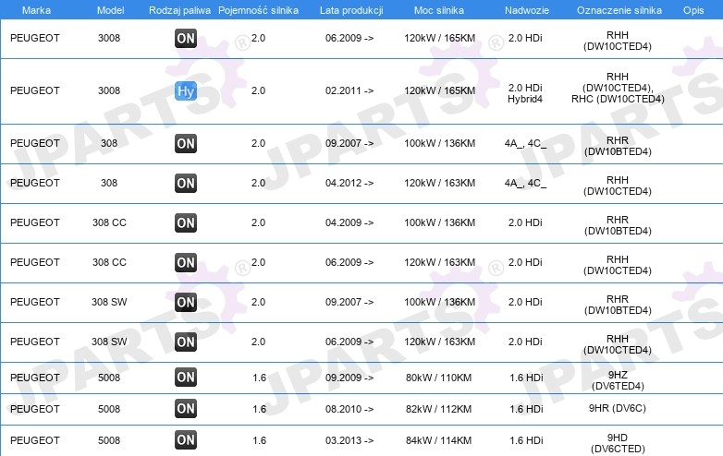Click the engine code '9HR (DV6C)'
The image size is (723, 456).
(618, 408)
